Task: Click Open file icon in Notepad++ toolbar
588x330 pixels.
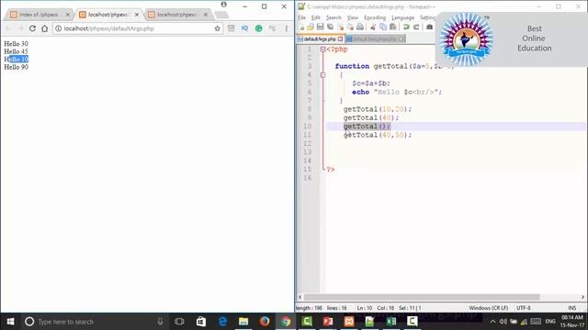Action: coord(311,27)
